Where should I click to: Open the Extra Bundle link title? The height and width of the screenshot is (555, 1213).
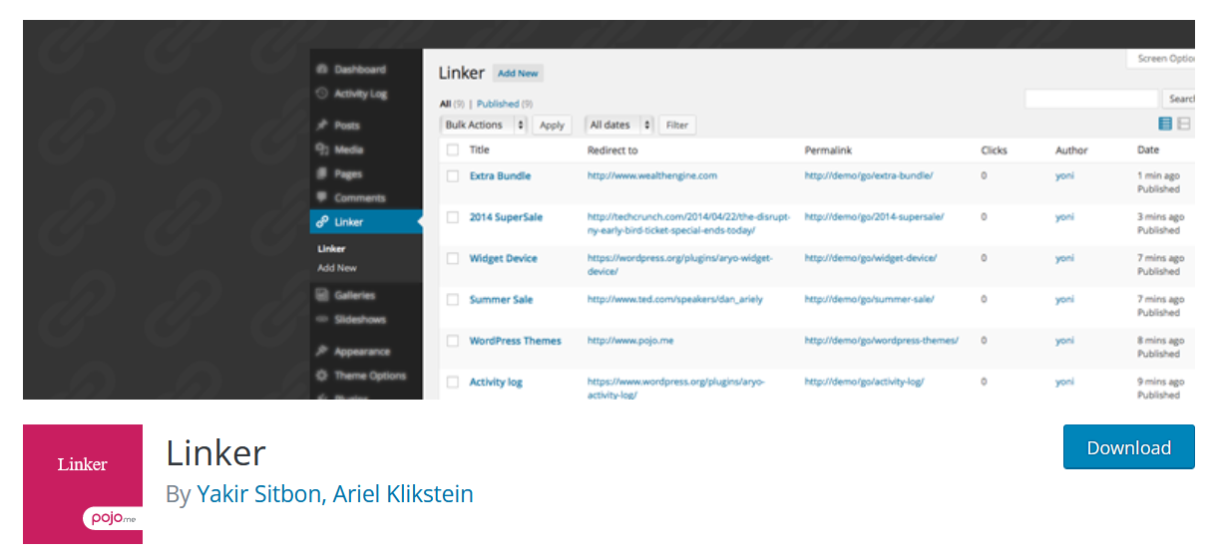click(x=500, y=176)
